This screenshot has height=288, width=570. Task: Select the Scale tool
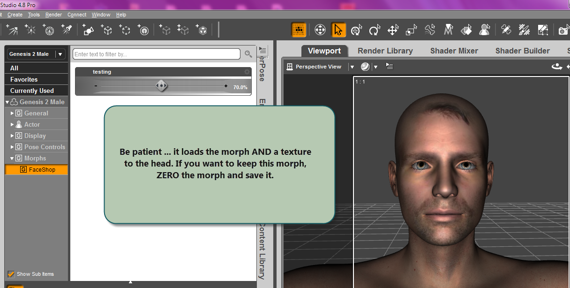(411, 30)
